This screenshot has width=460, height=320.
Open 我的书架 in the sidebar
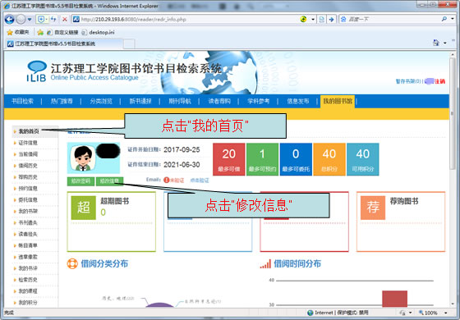point(28,212)
